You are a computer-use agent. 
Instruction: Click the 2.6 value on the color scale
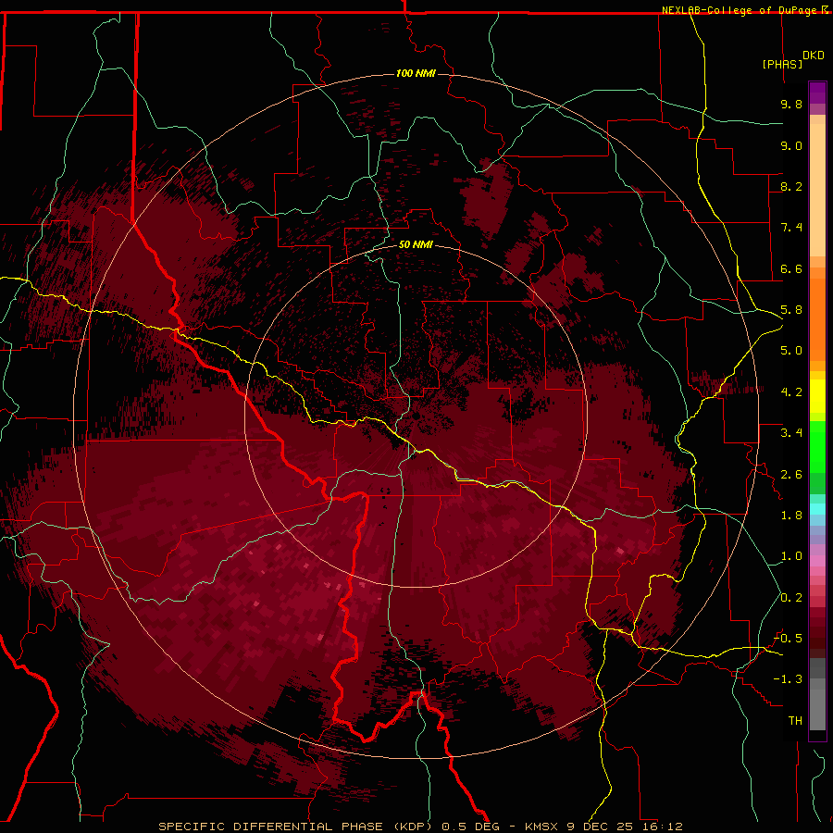(x=791, y=475)
